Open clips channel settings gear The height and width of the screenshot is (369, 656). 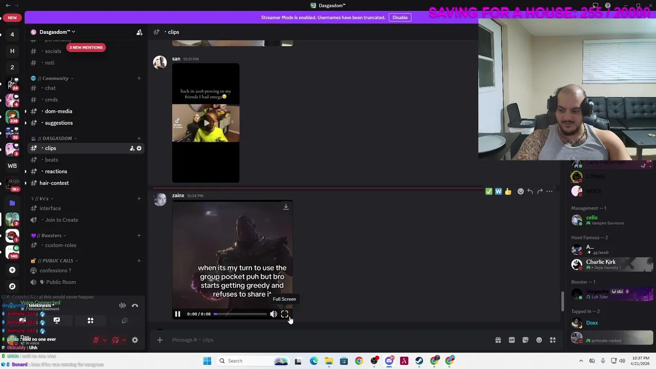[139, 148]
